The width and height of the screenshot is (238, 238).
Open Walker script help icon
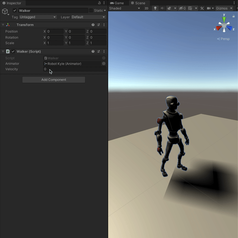[93, 51]
